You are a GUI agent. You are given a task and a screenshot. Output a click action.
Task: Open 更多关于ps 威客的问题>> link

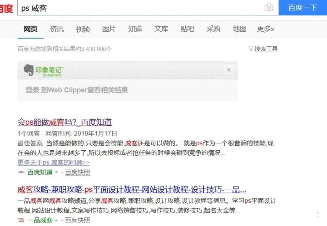click(x=54, y=162)
